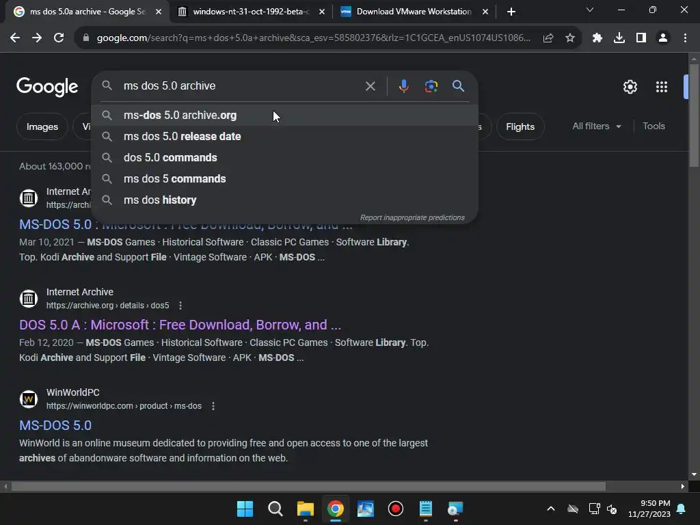Click the vertical page scrollbar
Screen dimensions: 700x525
(694, 115)
